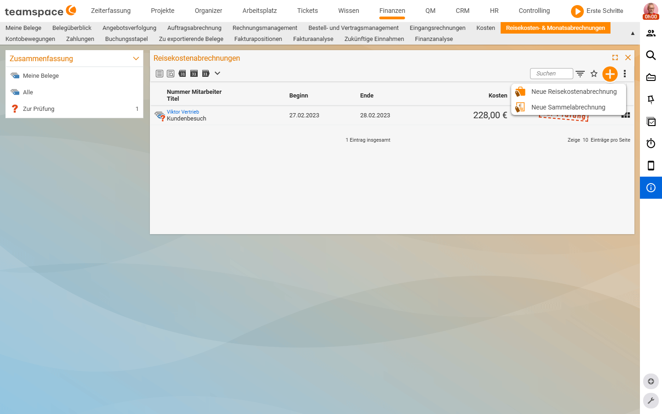Open Eingangsrechnungen submenu tab
The height and width of the screenshot is (414, 662).
point(438,28)
